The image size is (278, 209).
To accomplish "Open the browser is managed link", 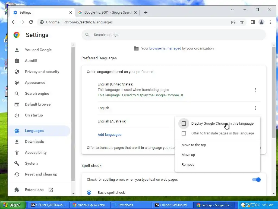I will [165, 48].
